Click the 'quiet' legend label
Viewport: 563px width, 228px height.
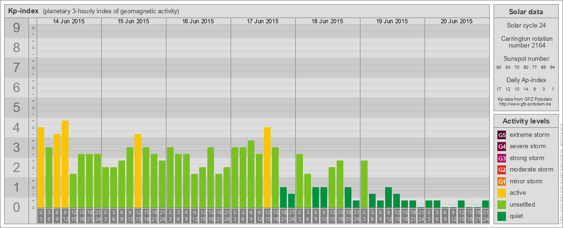[516, 216]
